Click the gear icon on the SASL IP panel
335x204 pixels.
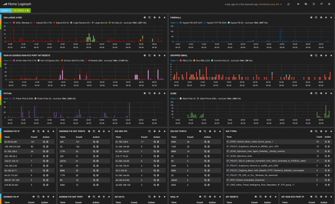click(210, 197)
